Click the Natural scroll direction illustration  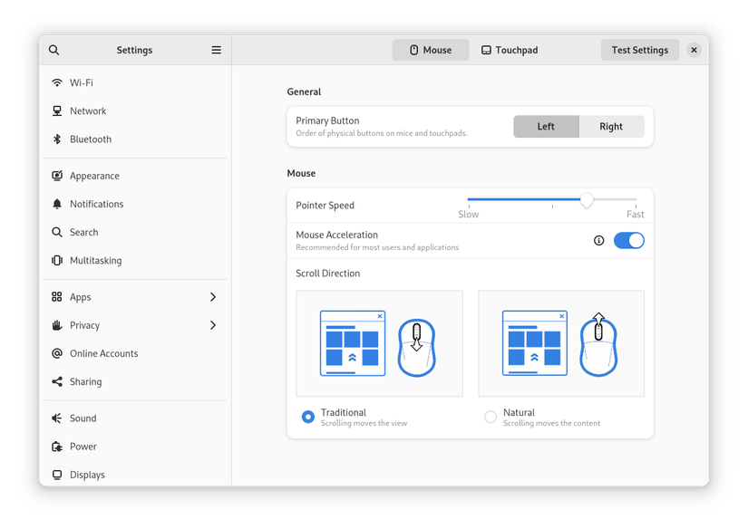tap(561, 343)
